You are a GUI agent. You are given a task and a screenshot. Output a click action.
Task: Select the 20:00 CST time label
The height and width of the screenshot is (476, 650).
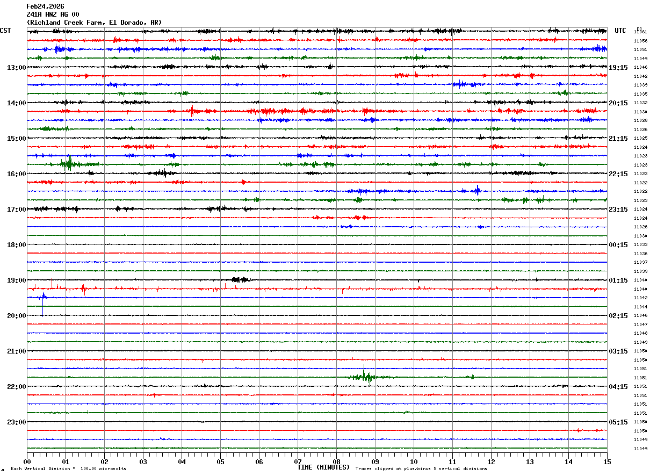pyautogui.click(x=17, y=316)
